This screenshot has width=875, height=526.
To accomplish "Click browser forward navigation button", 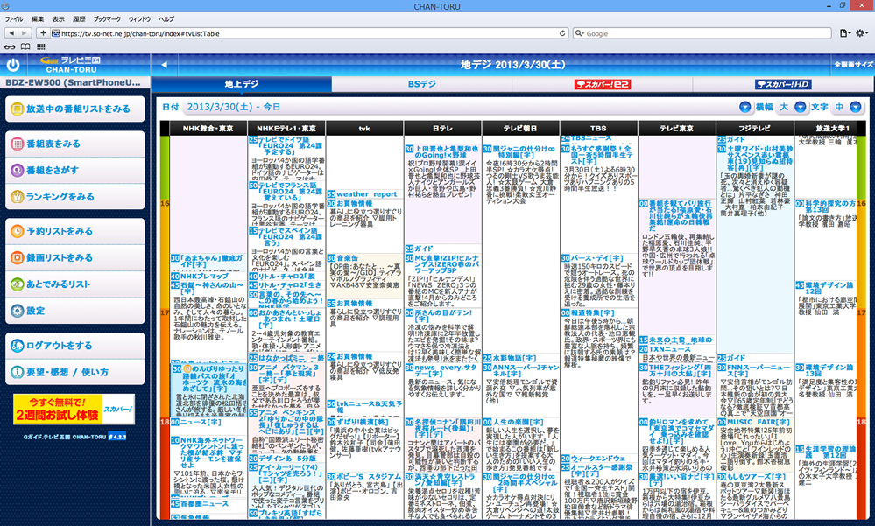I will 25,33.
